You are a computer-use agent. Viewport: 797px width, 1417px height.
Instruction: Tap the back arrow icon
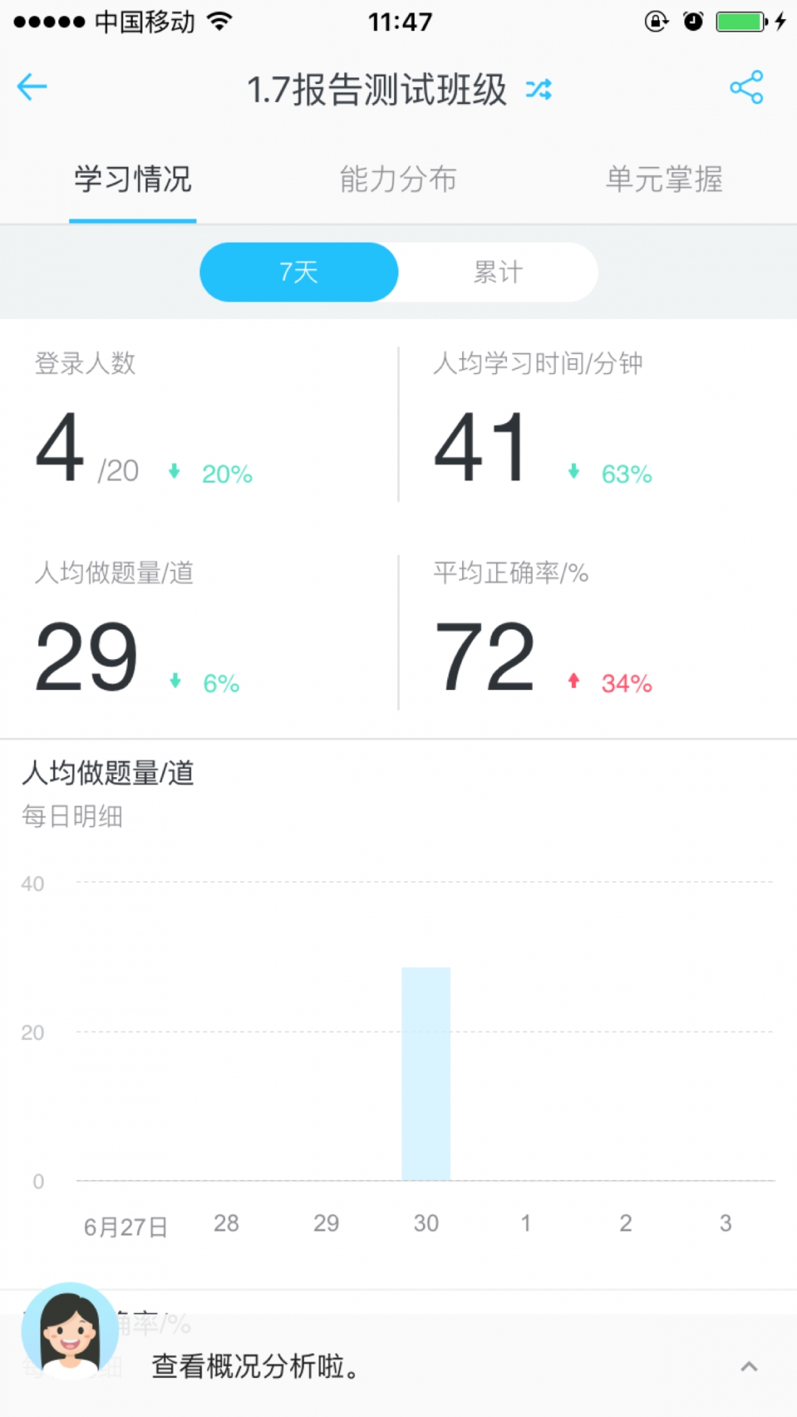coord(32,87)
